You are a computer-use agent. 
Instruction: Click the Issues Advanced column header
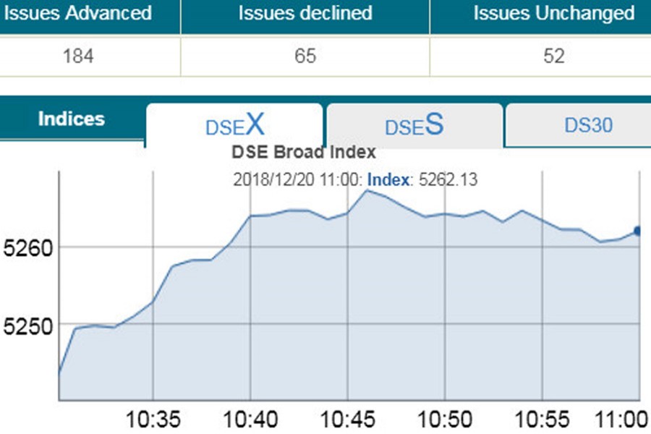(x=78, y=13)
